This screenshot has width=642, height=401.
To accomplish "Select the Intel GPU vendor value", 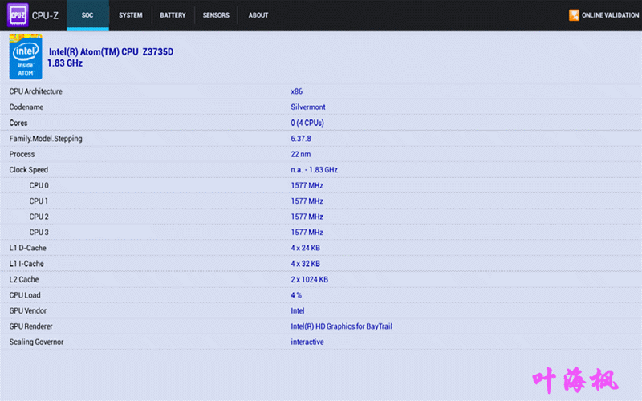I will 297,310.
